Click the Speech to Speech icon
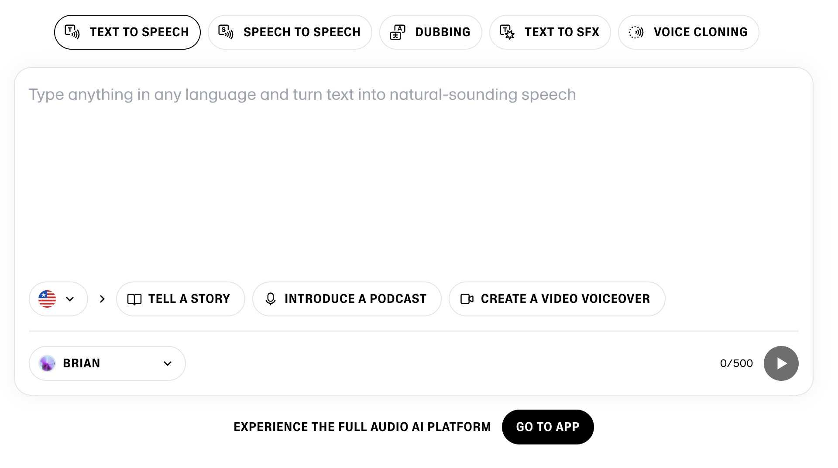The height and width of the screenshot is (468, 838). tap(226, 32)
